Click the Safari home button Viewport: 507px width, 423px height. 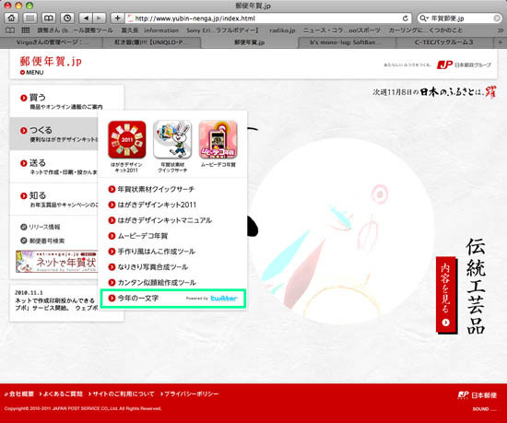[x=11, y=18]
